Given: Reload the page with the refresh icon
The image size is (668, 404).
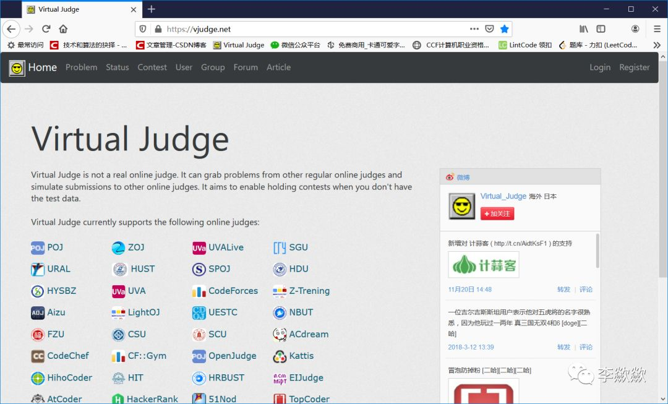Looking at the screenshot, I should [x=46, y=29].
